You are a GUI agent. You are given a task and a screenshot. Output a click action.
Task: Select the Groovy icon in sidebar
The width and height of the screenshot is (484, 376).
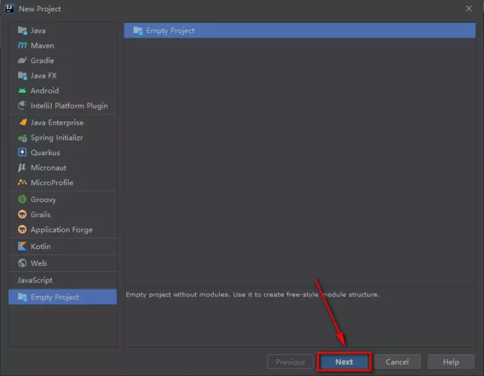tap(22, 199)
